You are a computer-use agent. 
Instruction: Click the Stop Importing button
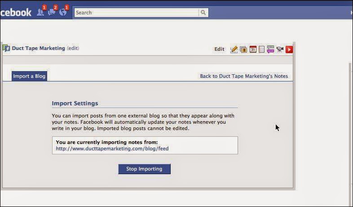click(144, 169)
